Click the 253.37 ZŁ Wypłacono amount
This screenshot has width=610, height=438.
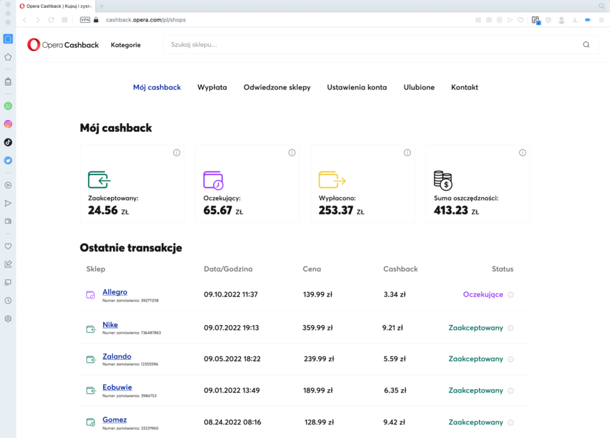click(341, 210)
